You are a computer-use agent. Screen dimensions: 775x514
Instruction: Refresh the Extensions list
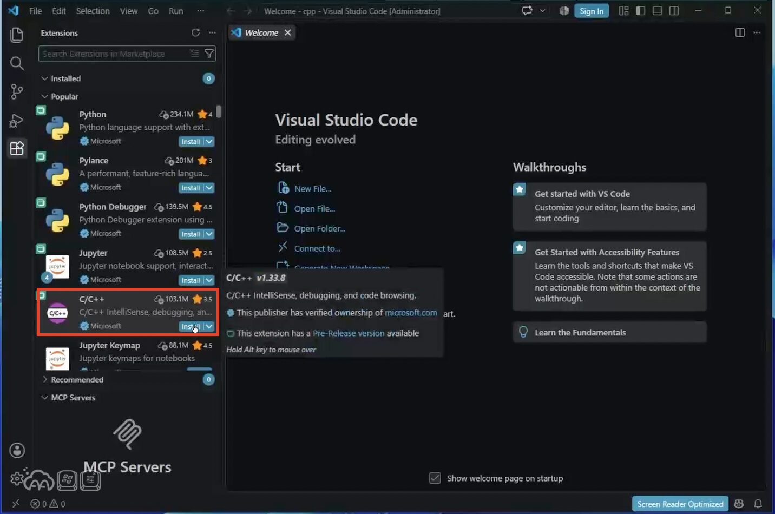(195, 33)
